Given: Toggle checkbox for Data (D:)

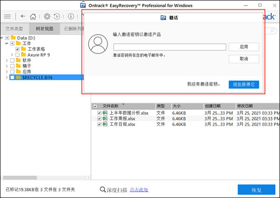Looking at the screenshot, I should click(x=7, y=38).
